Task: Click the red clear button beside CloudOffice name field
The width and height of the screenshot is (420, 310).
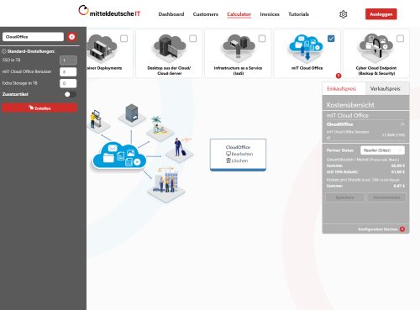Action: [71, 37]
